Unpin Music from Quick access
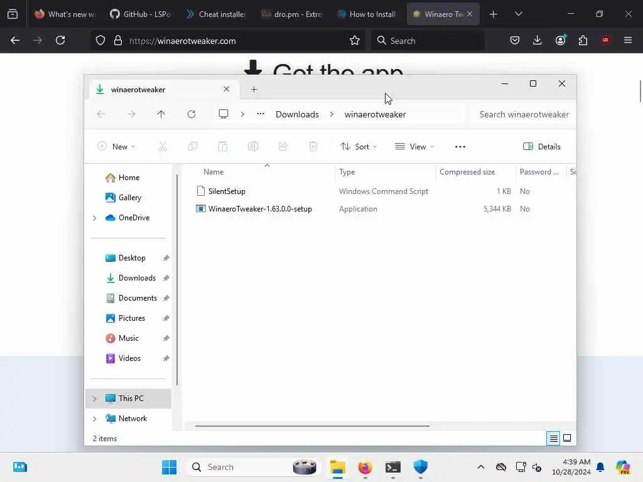The width and height of the screenshot is (643, 482). 166,338
